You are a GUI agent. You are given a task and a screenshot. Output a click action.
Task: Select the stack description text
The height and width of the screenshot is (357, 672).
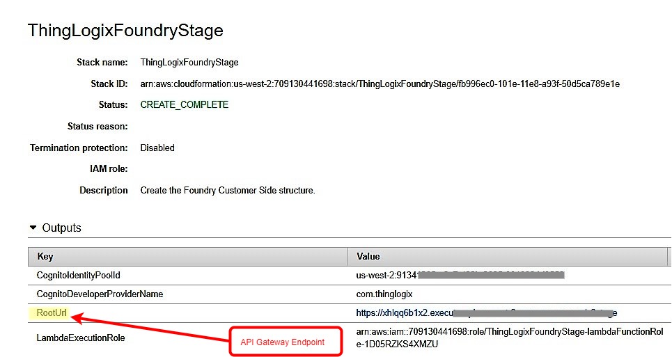coord(228,191)
